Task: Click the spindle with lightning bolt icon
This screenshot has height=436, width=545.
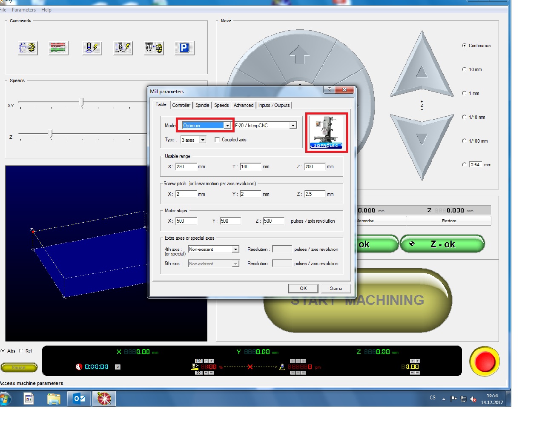Action: pyautogui.click(x=92, y=48)
